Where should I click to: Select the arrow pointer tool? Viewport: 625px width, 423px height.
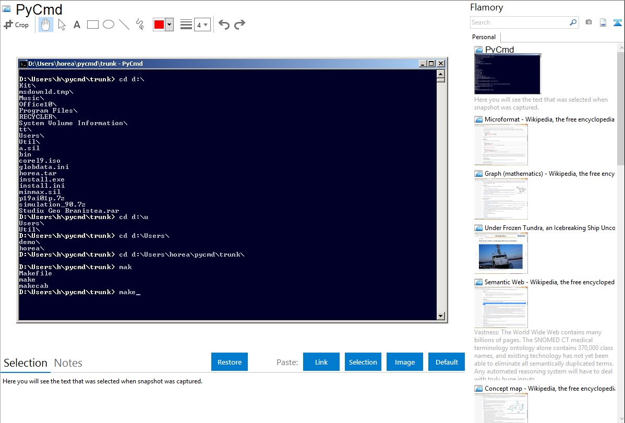tap(62, 25)
